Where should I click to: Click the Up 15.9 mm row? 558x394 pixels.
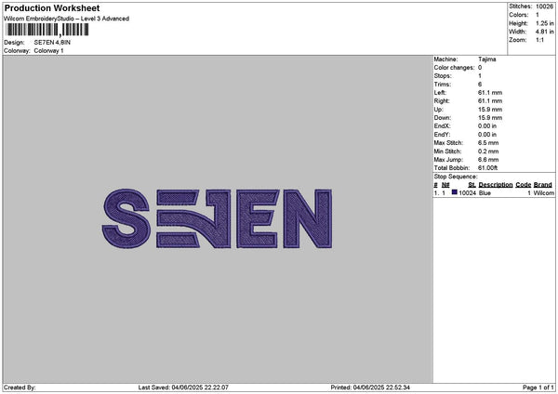point(468,110)
